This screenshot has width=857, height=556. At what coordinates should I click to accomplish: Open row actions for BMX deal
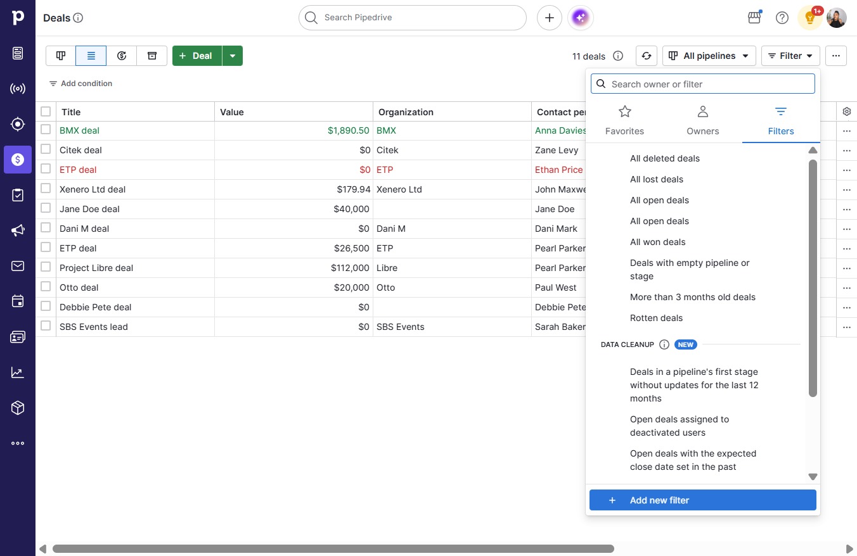[847, 131]
